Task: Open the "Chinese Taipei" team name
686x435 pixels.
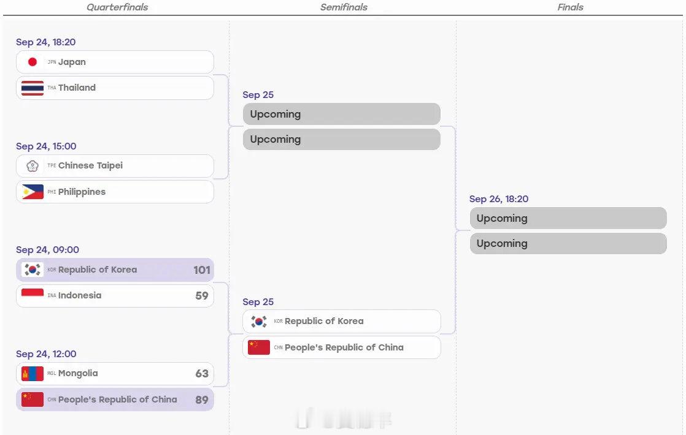Action: pyautogui.click(x=91, y=165)
